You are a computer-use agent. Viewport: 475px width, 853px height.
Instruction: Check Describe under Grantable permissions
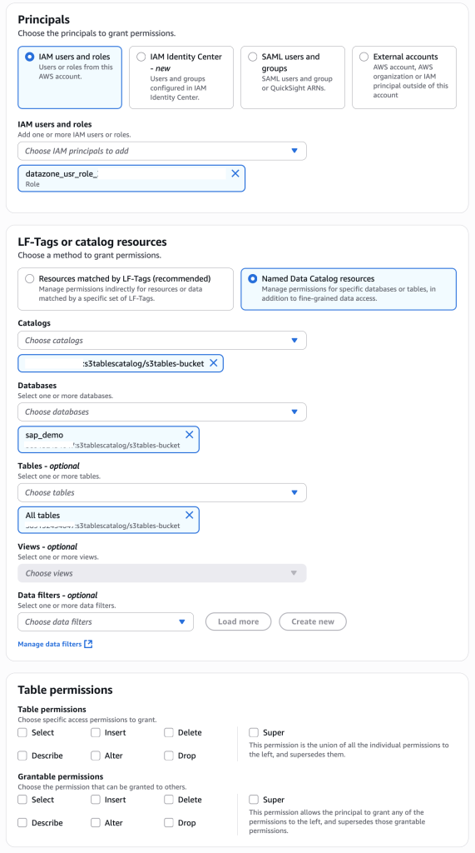click(x=22, y=822)
